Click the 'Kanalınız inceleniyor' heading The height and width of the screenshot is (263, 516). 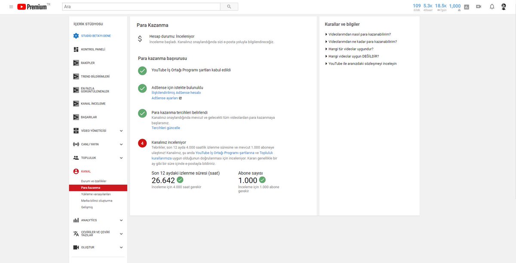tap(169, 142)
